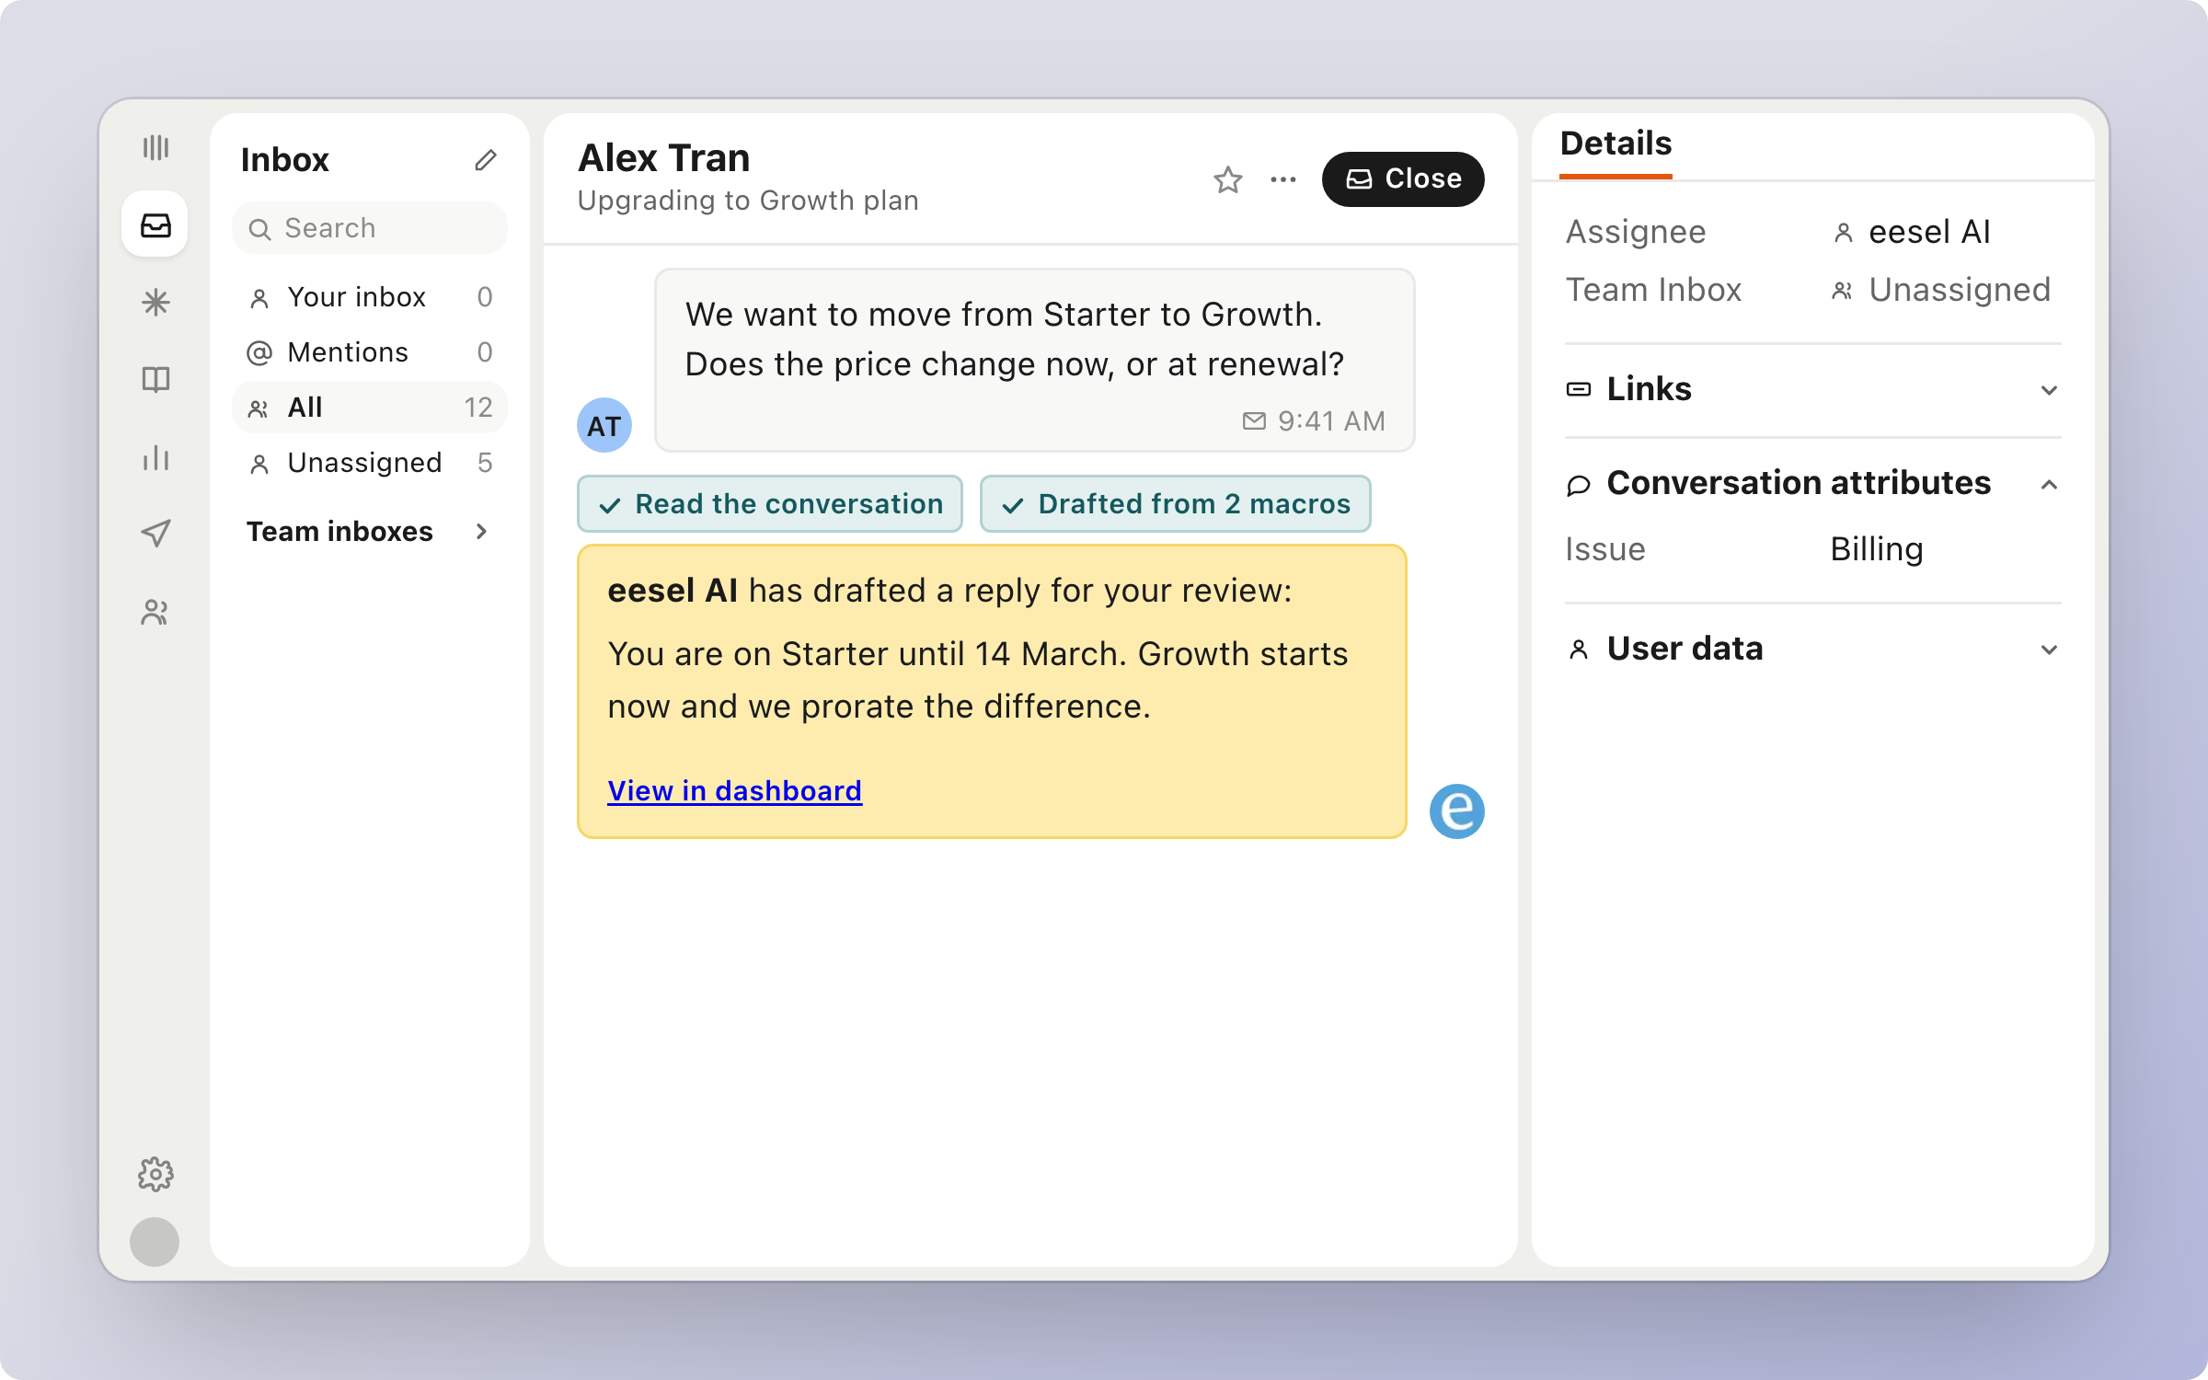Viewport: 2208px width, 1380px height.
Task: Open the knowledge book icon in sidebar
Action: pos(155,379)
